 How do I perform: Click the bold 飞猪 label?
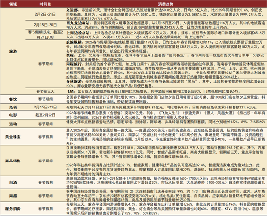point(70,91)
